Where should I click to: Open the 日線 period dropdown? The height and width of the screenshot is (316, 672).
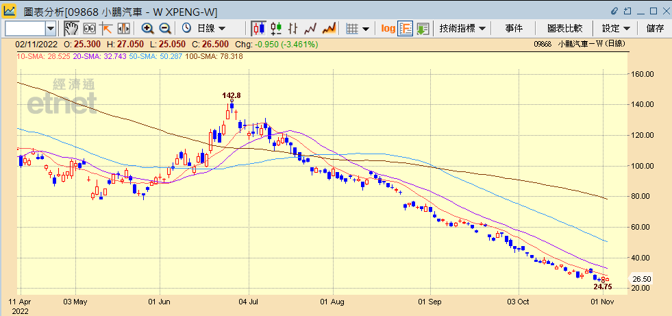pos(211,29)
